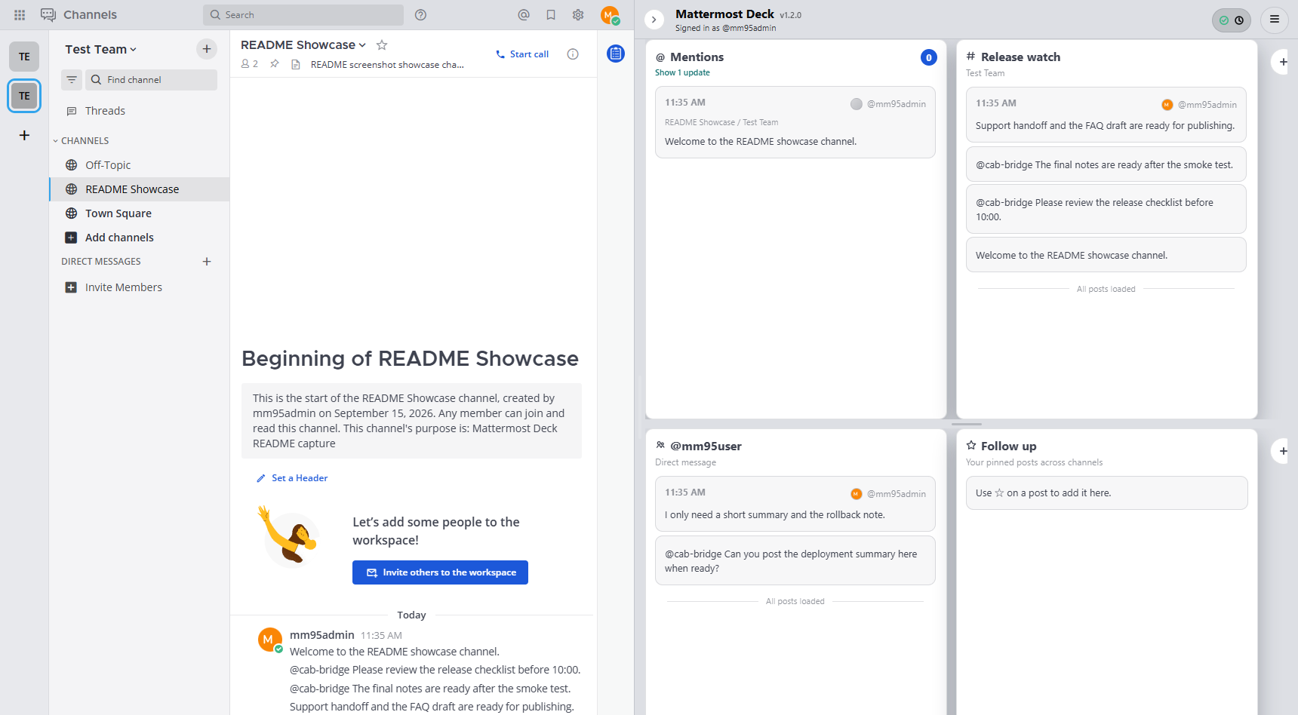
Task: Open '@cab-bridge The final notes are ready' card
Action: click(1106, 164)
